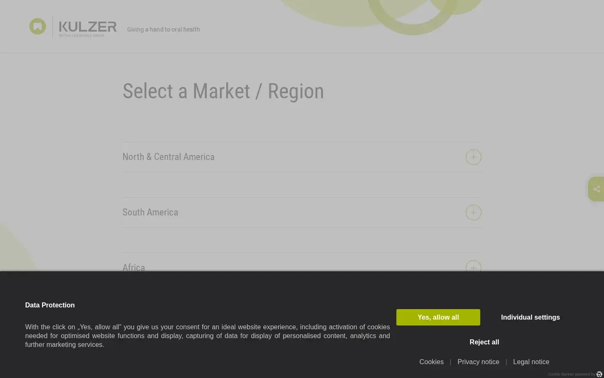Click the Data Protection banner heading

click(x=50, y=305)
